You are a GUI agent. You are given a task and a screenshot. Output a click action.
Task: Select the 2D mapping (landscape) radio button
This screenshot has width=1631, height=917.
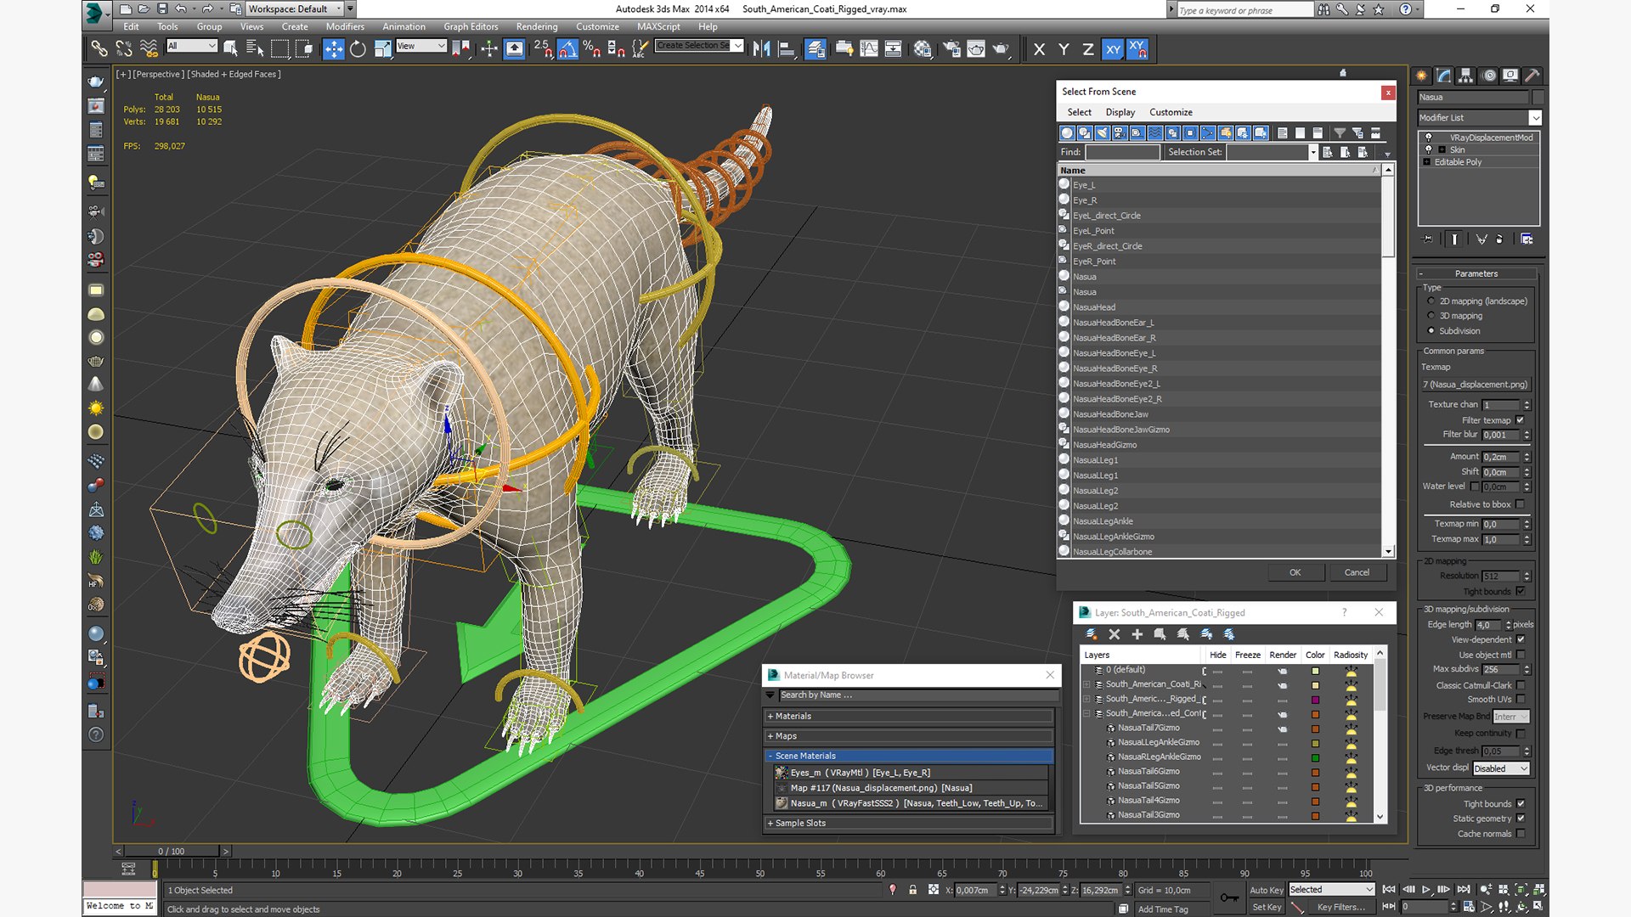(x=1431, y=301)
